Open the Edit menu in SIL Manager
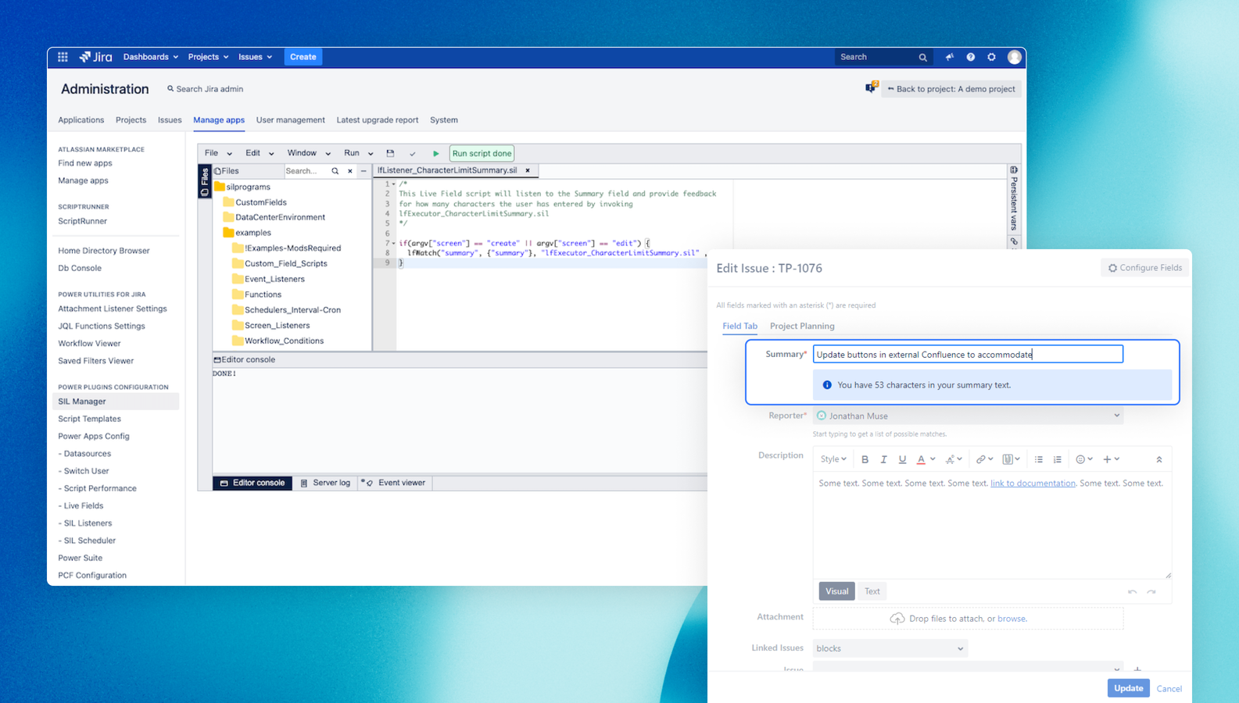Viewport: 1239px width, 703px height. [260, 153]
